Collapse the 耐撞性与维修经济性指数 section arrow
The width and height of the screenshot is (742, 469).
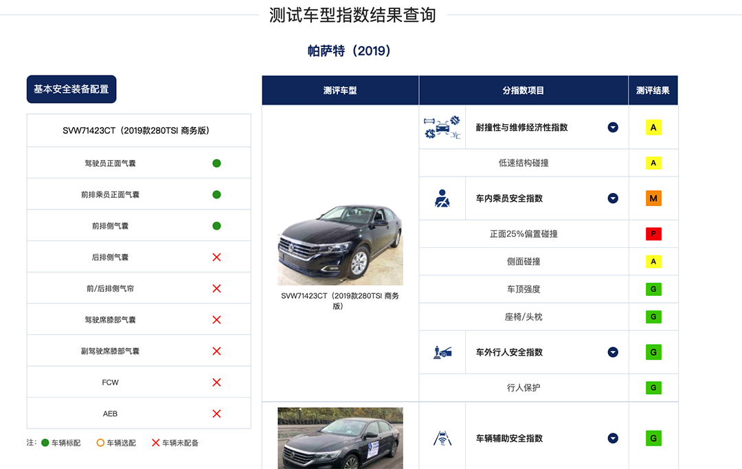(x=613, y=128)
